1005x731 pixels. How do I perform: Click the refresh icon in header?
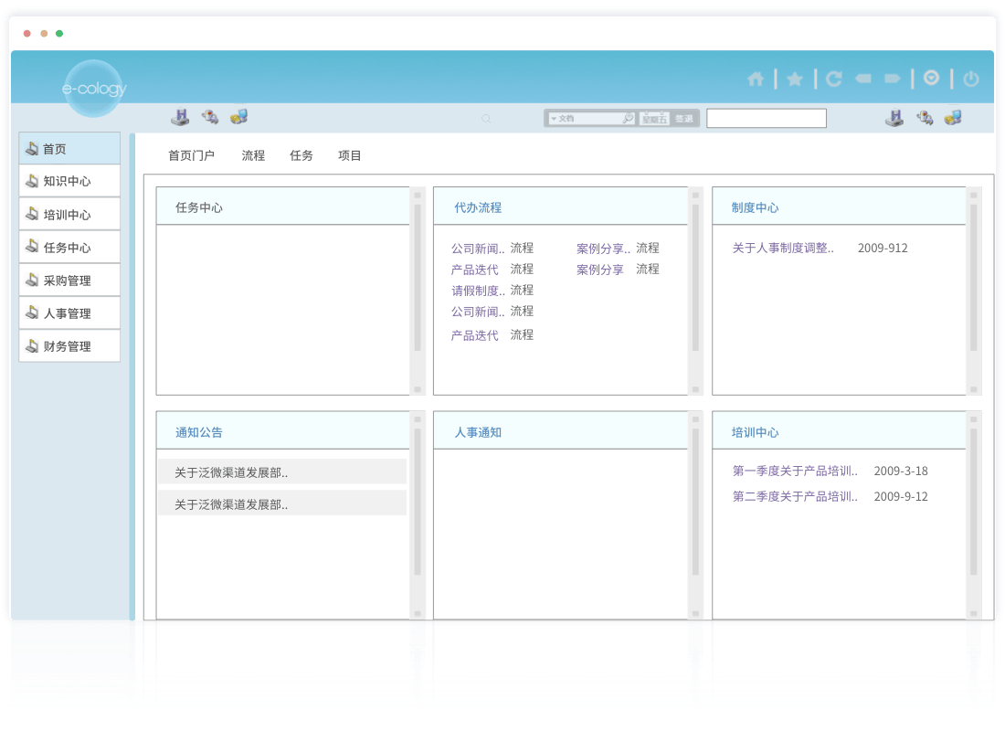point(833,79)
